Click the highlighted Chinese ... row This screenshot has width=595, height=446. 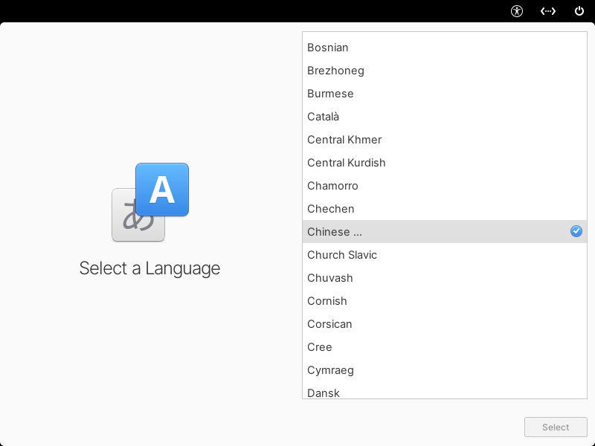click(x=444, y=232)
